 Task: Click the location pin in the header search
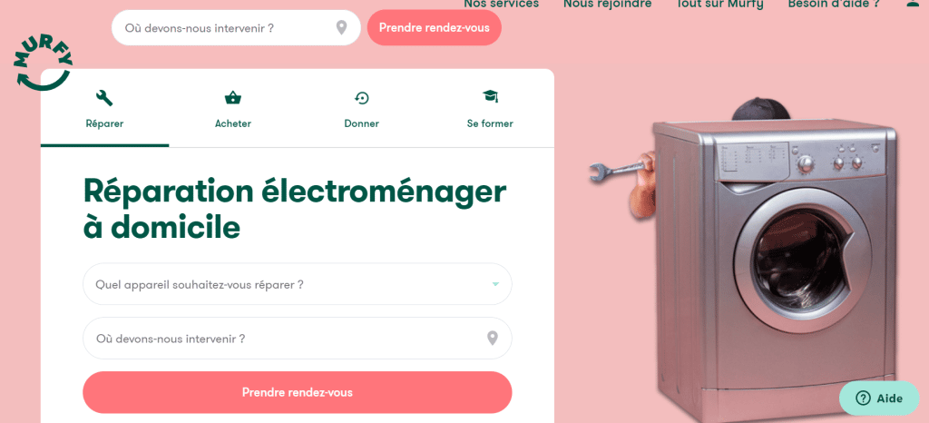pos(341,27)
